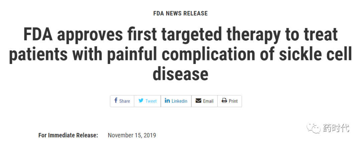
Task: Click the "药时代" watermark text
Action: pyautogui.click(x=336, y=128)
